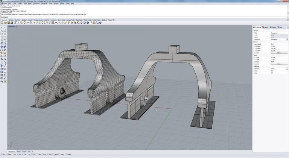Image resolution: width=289 pixels, height=158 pixels.
Task: Click the padlock Lock icon
Action: [72, 23]
